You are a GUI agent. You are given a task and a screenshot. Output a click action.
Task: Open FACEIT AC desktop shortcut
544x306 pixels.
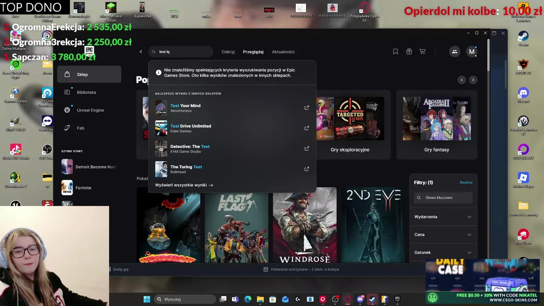point(523,66)
